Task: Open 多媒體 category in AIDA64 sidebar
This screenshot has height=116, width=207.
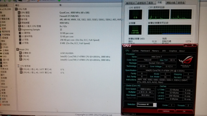Action: [x=4, y=78]
